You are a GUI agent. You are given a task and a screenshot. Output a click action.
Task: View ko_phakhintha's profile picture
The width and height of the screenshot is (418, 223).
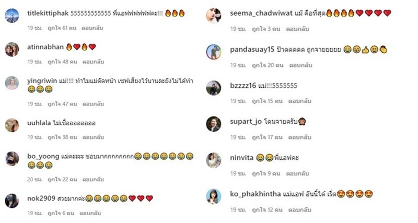click(214, 196)
